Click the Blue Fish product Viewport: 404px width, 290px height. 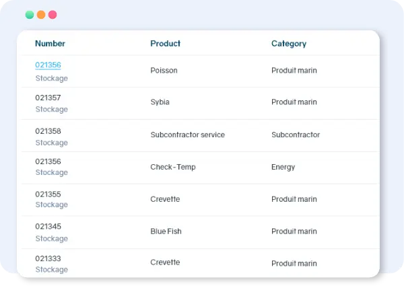coord(166,231)
